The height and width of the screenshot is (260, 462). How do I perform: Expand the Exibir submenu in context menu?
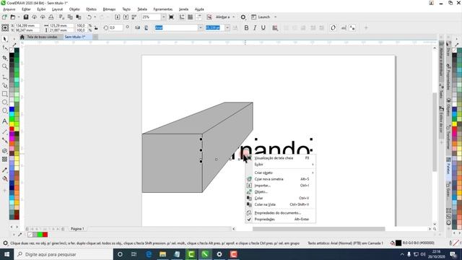coord(281,165)
